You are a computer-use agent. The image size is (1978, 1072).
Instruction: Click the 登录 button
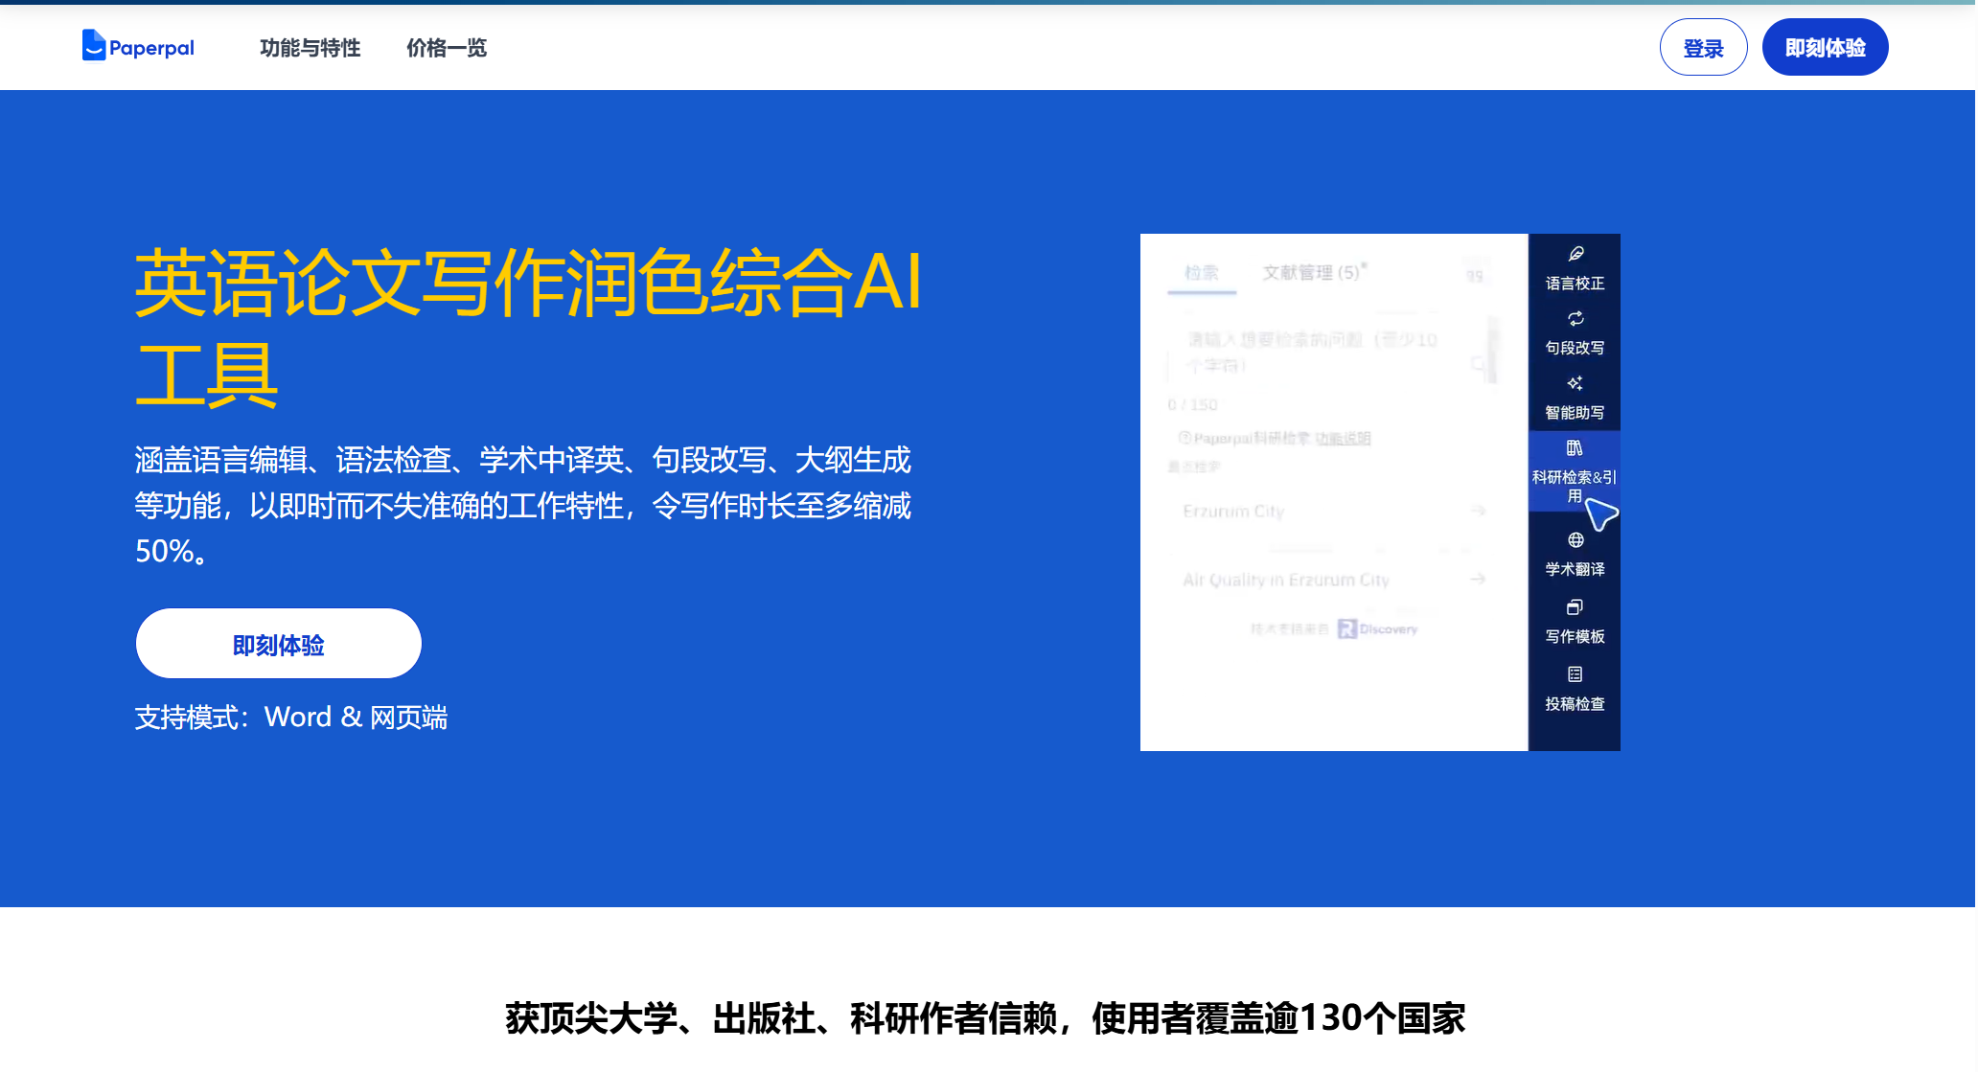(1703, 48)
